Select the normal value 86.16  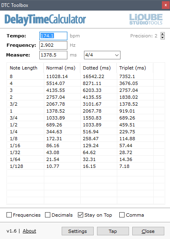pos(53,146)
